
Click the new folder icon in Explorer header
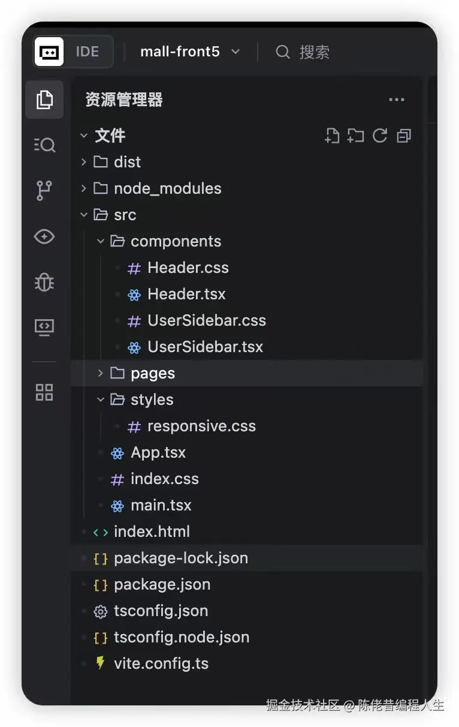click(356, 136)
